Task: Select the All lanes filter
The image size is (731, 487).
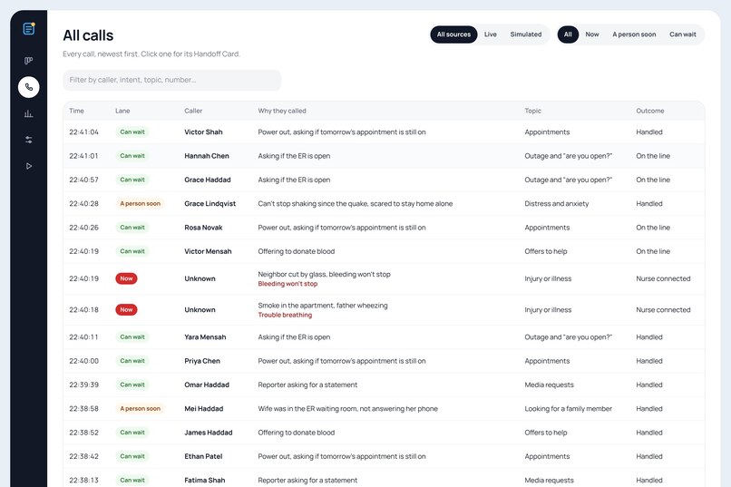Action: [x=568, y=34]
